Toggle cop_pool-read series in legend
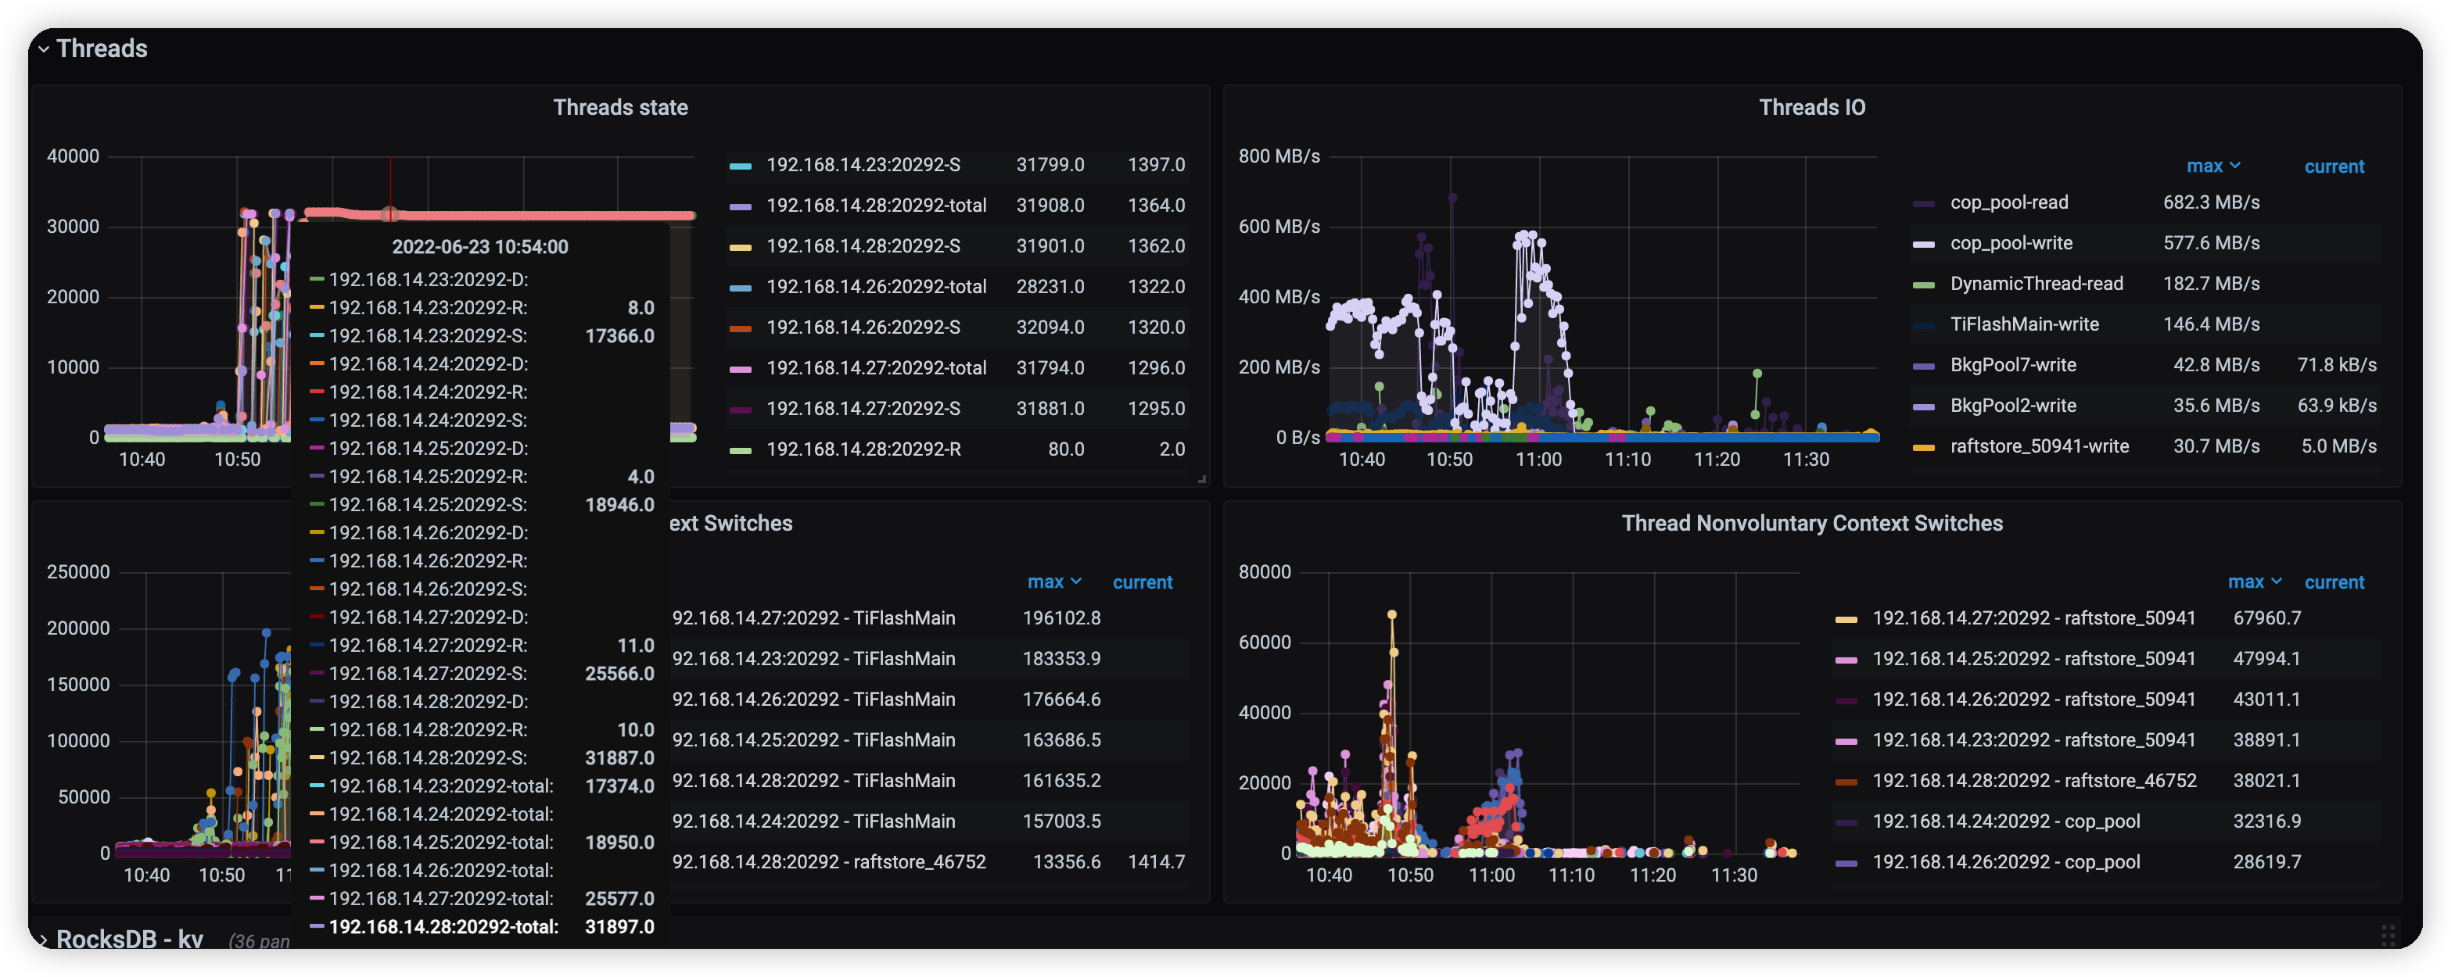The width and height of the screenshot is (2451, 977). (2008, 202)
